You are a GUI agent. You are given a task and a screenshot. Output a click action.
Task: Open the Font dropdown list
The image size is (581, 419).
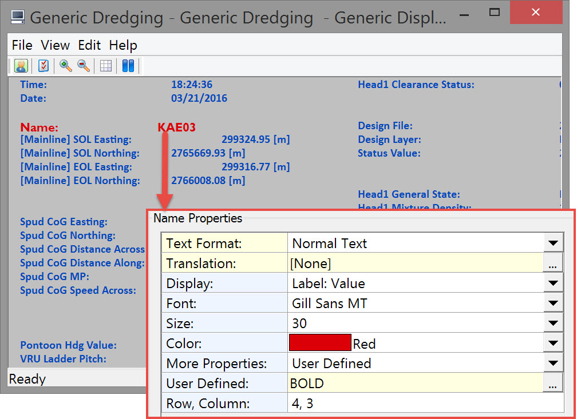click(552, 303)
